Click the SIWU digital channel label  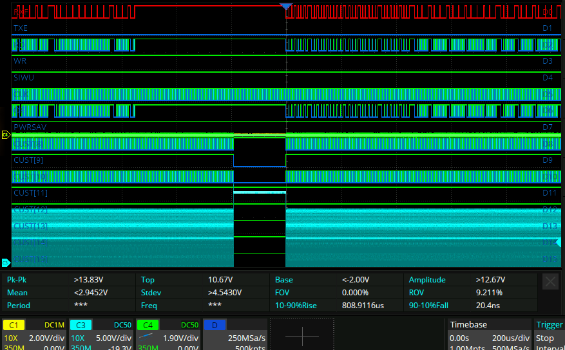tap(24, 77)
